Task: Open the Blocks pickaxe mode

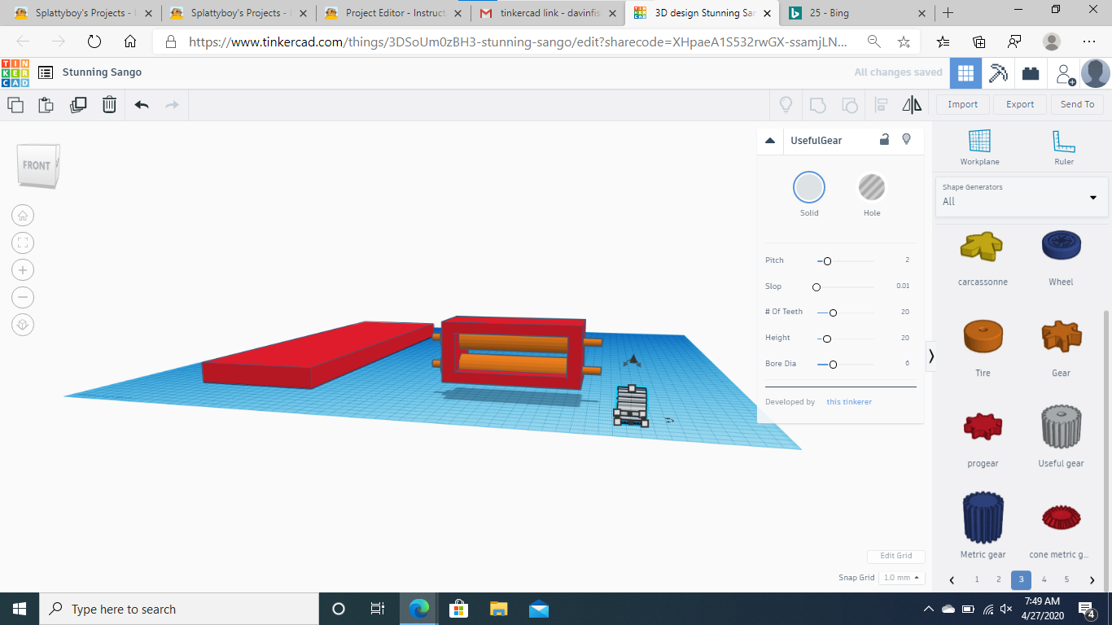Action: (x=998, y=72)
